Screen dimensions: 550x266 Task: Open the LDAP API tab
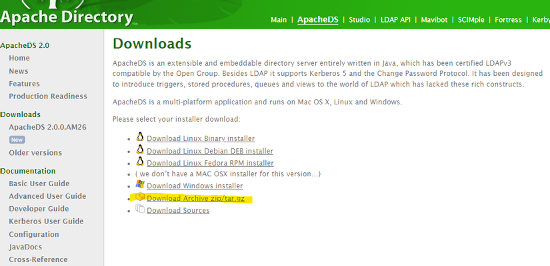point(395,20)
